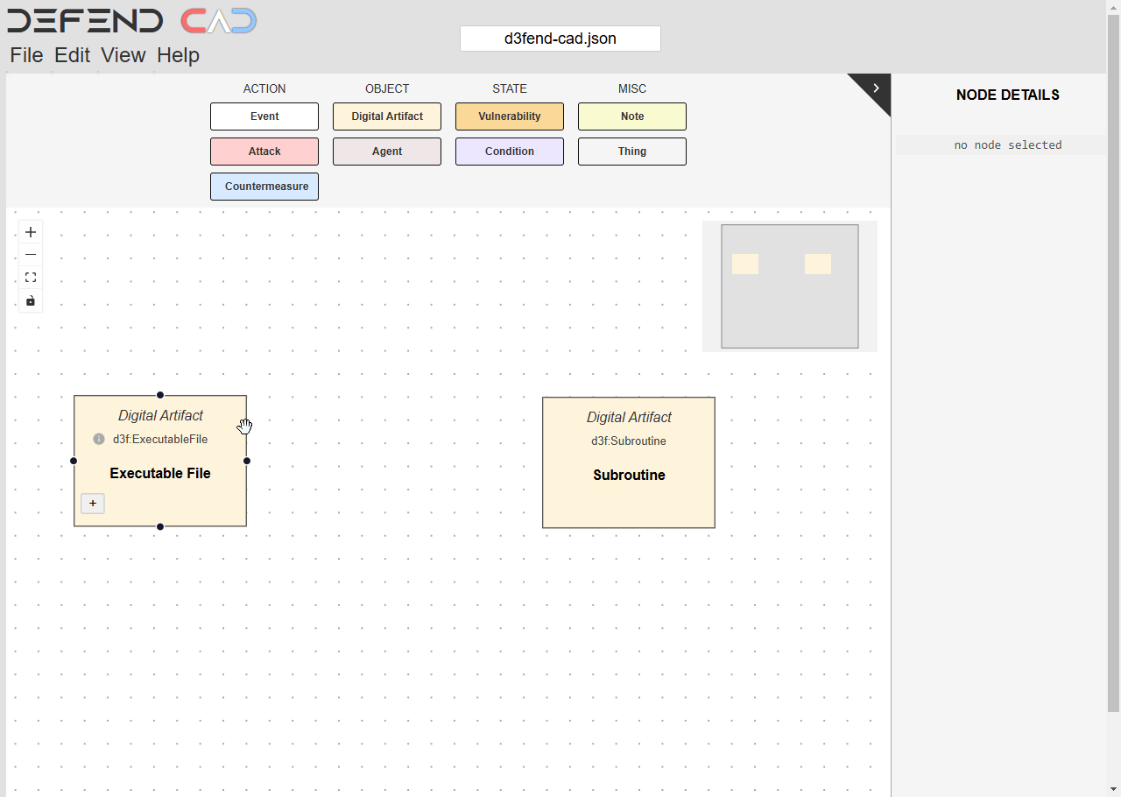Screen dimensions: 1121x797
Task: Open the File menu
Action: (x=26, y=55)
